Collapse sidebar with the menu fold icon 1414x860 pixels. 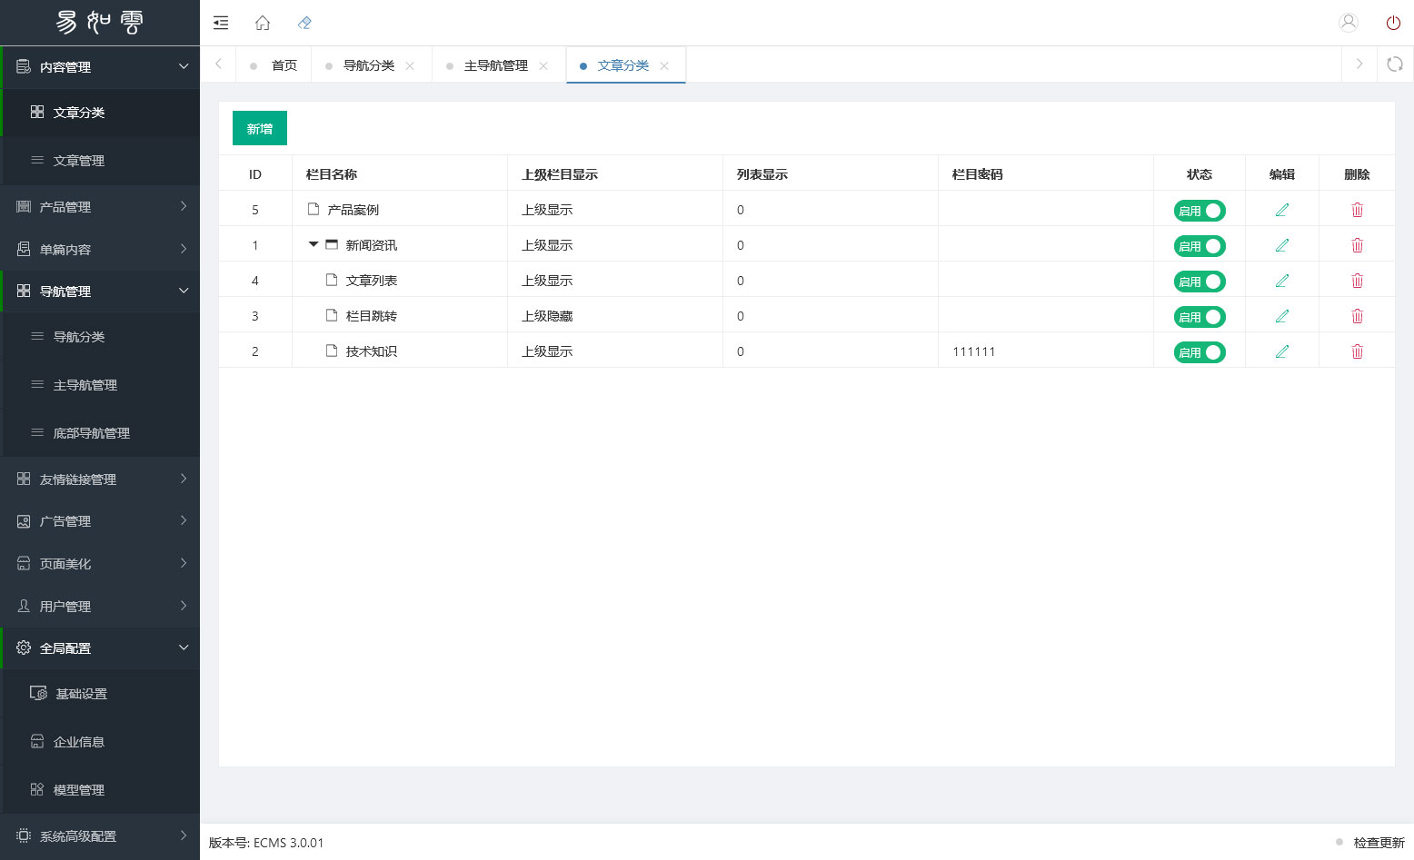coord(221,23)
